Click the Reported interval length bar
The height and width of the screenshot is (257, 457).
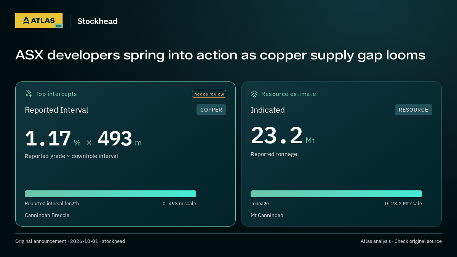pyautogui.click(x=110, y=194)
